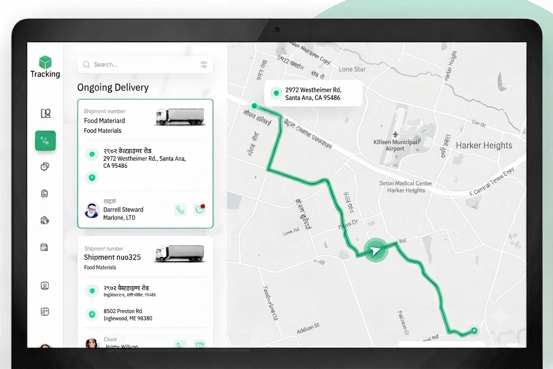Click Shipment number label on first card

(x=105, y=111)
